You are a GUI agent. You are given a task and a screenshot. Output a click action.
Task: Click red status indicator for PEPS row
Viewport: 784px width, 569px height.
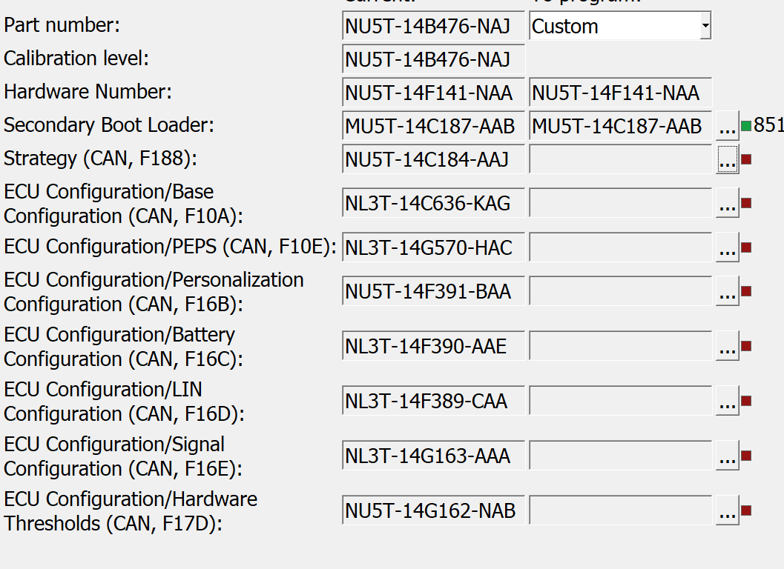point(746,247)
